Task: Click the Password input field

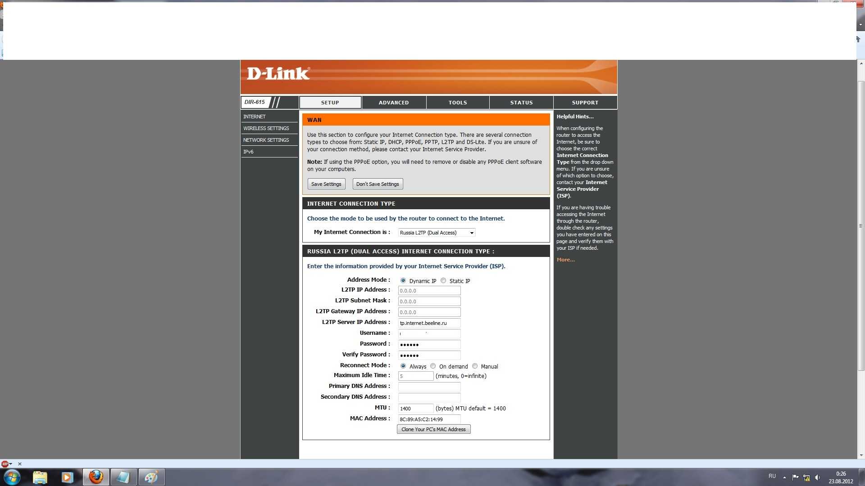Action: [x=429, y=345]
